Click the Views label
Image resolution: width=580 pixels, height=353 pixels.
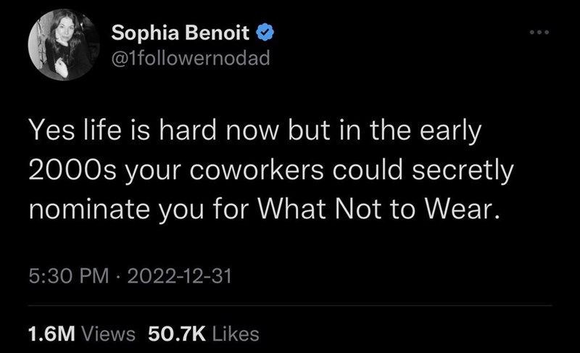pos(107,333)
